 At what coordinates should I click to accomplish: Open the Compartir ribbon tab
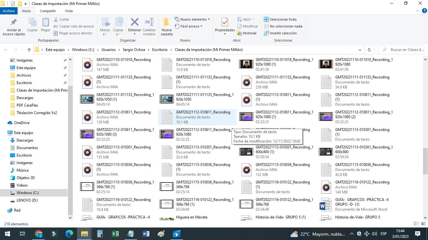[48, 11]
